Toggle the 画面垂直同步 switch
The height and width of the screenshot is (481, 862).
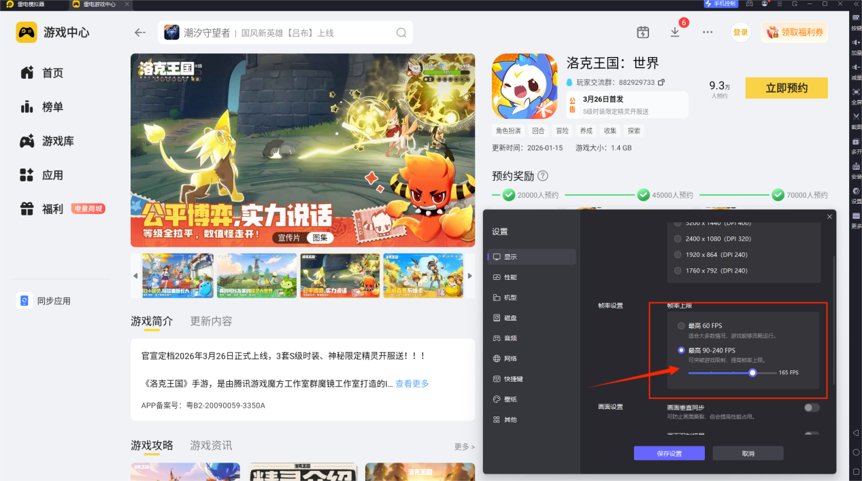coord(812,408)
